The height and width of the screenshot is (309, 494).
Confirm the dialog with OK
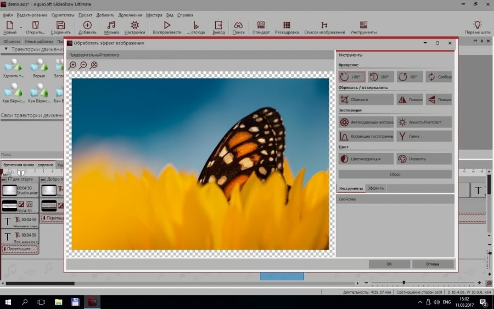click(x=389, y=264)
